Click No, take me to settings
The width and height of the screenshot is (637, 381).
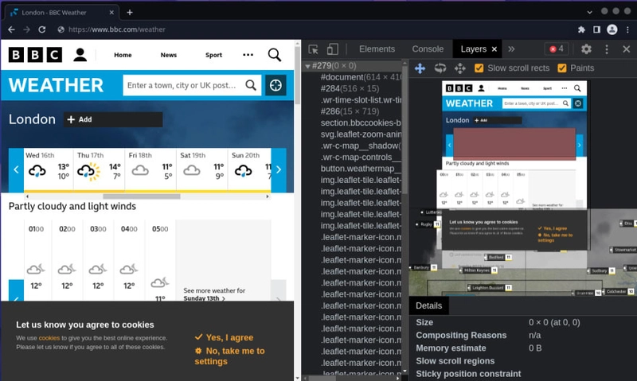coord(229,356)
